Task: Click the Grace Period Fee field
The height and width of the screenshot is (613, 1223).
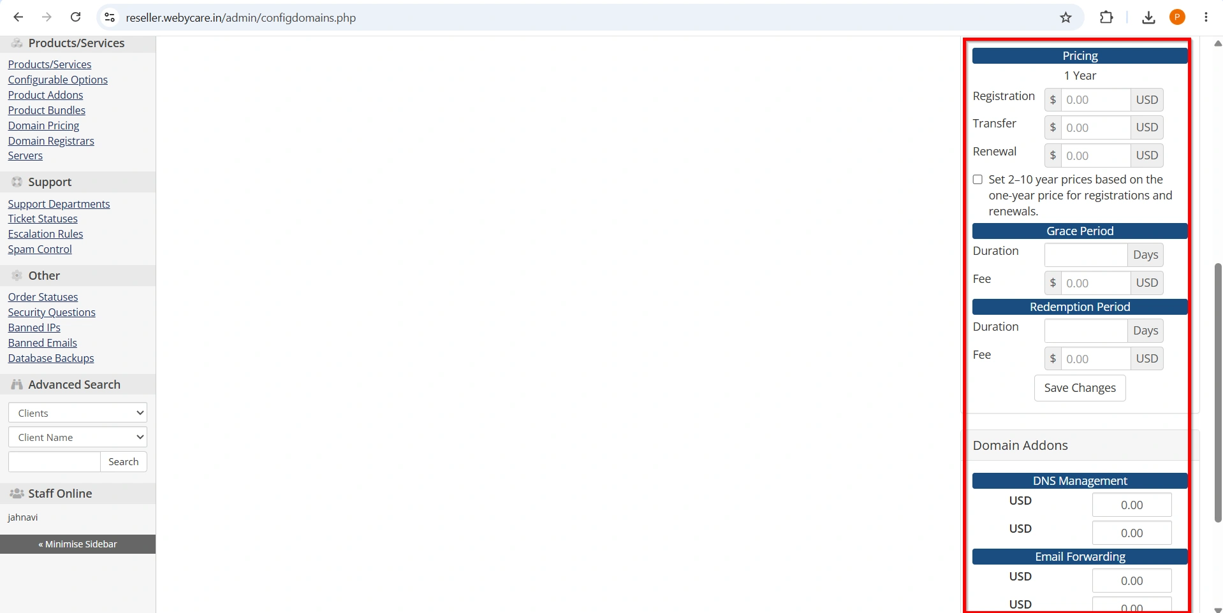Action: [1095, 283]
